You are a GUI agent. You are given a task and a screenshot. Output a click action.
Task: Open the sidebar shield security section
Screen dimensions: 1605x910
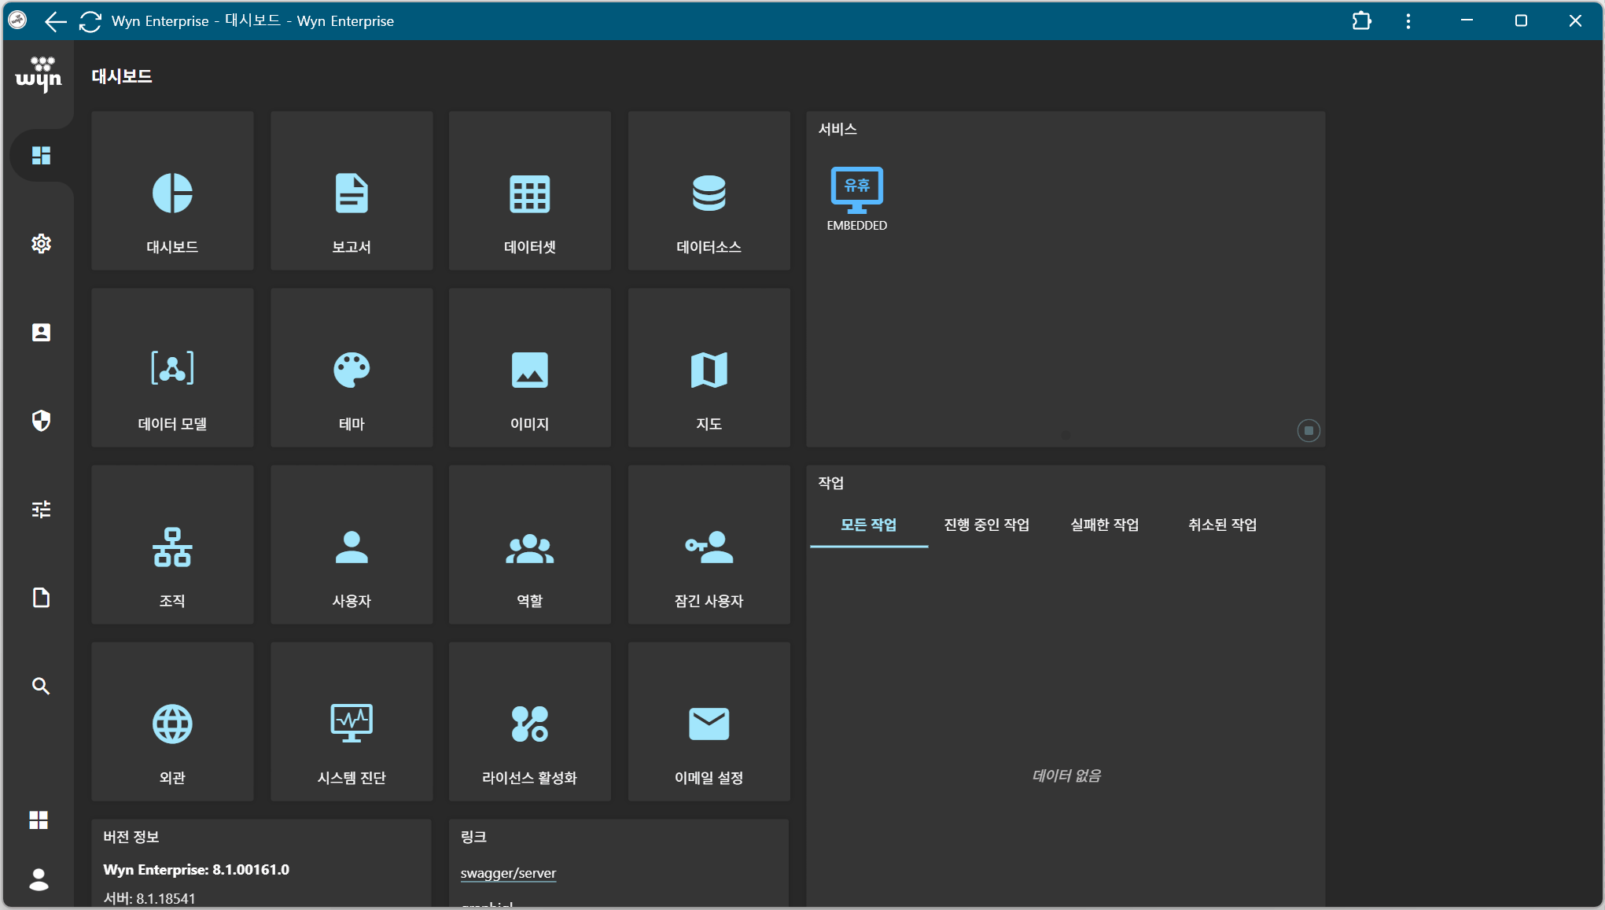40,421
